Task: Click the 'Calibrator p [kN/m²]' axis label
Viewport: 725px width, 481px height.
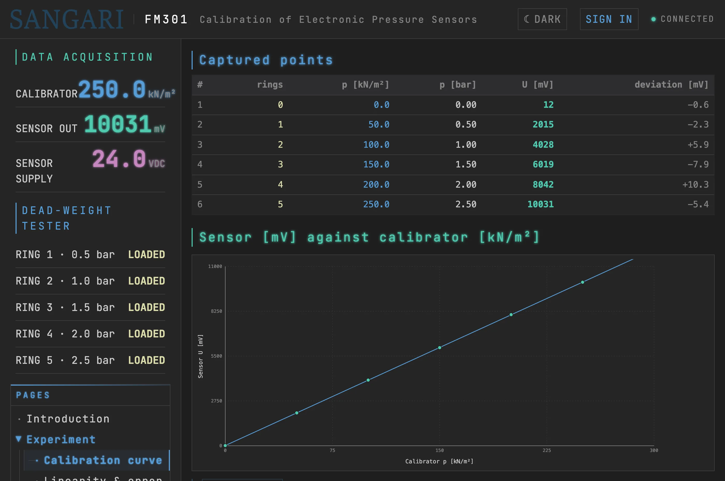Action: 439,461
